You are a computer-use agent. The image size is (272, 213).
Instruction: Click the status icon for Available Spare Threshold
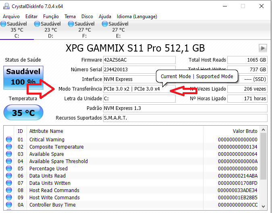click(9, 161)
